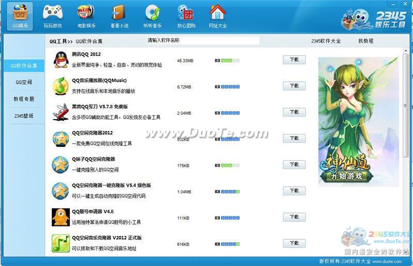413x266 pixels.
Task: Click the QQ空间克隆器2012 title
Action: click(x=92, y=133)
